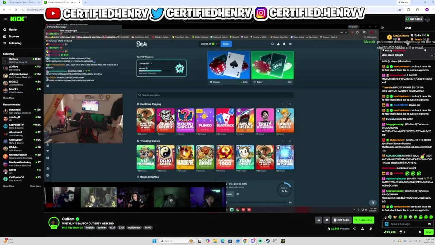
Task: Expand CuffemBBY VIP profile chevron
Action: 151,64
